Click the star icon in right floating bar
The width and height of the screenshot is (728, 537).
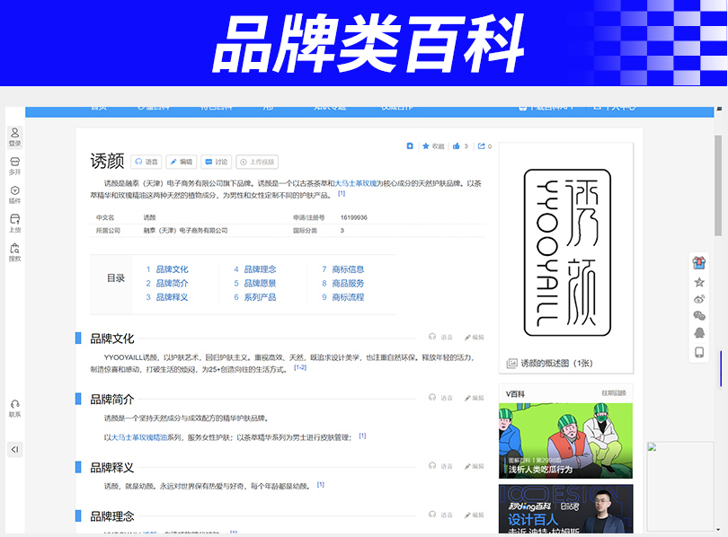pos(698,282)
